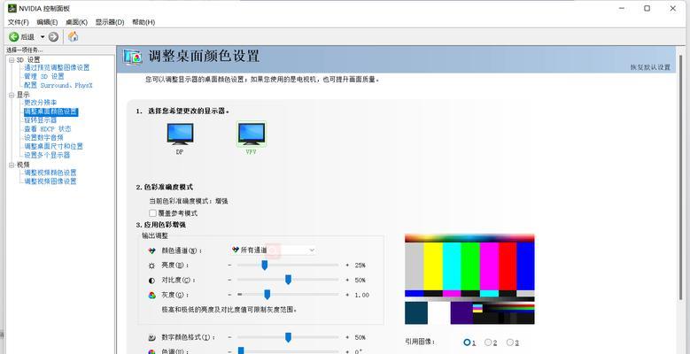
Task: Open the Back button history dropdown arrow
Action: click(x=43, y=37)
